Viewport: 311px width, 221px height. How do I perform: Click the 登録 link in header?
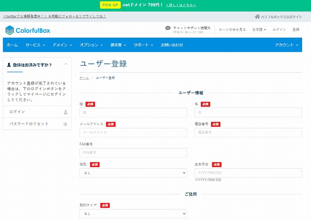pos(296,30)
